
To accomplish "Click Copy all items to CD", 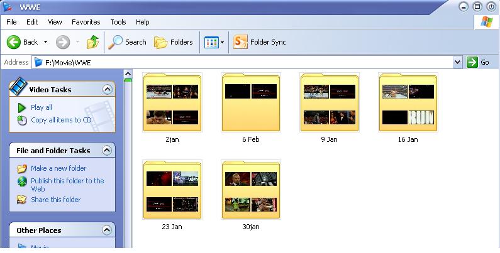I will (61, 120).
